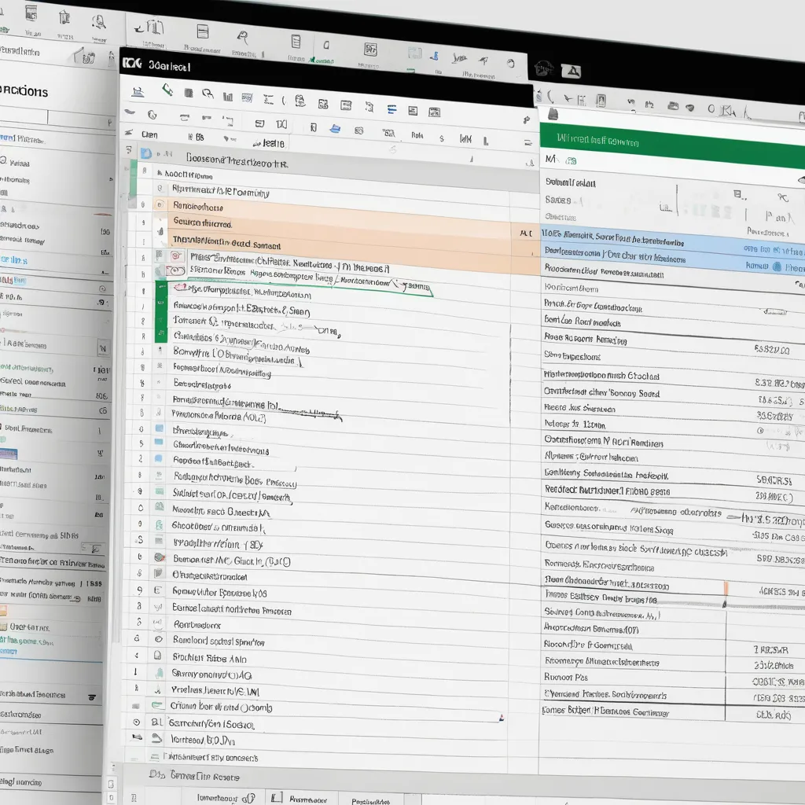The height and width of the screenshot is (805, 805).
Task: Open the small dropdown arrow in the third toolbar row
Action: tap(226, 138)
